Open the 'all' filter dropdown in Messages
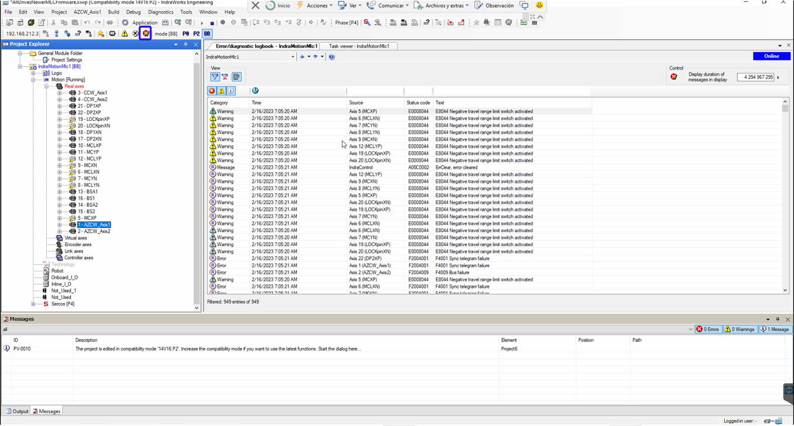 click(690, 329)
